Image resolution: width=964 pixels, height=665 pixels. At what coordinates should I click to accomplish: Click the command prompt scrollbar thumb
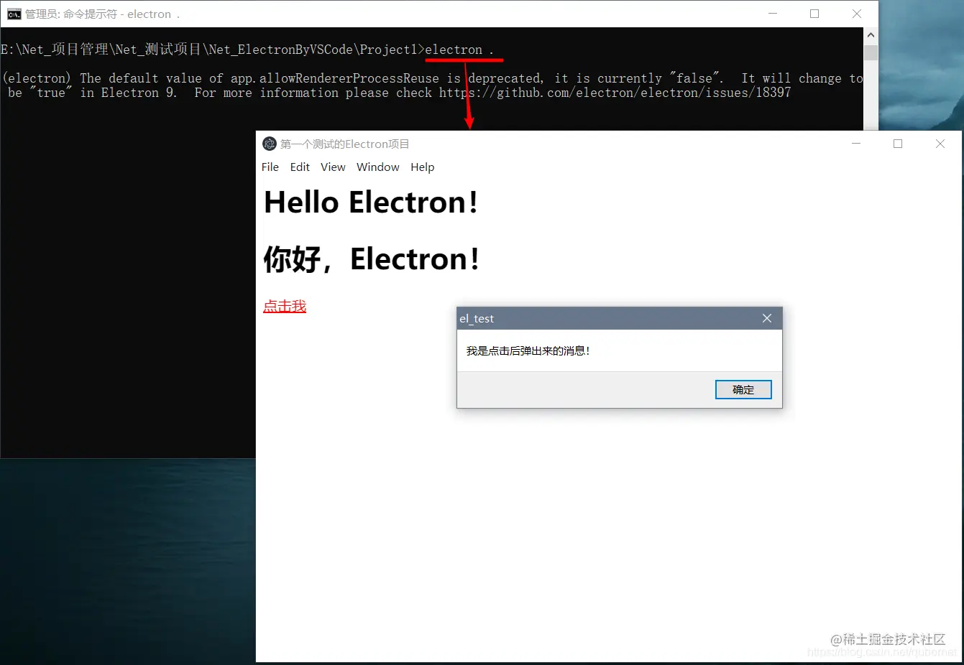[871, 52]
